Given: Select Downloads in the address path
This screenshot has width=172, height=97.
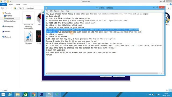Looking at the screenshot, I should click(30, 8).
